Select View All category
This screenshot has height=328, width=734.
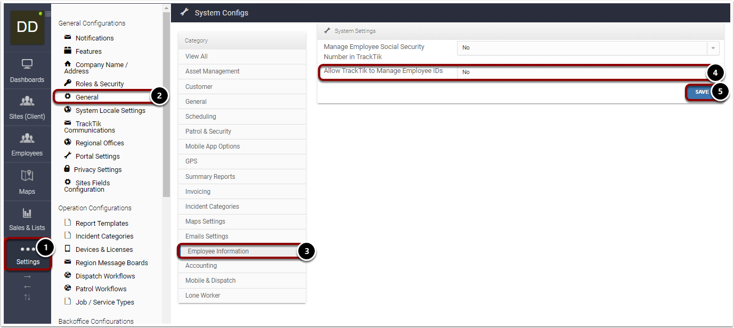pyautogui.click(x=242, y=56)
